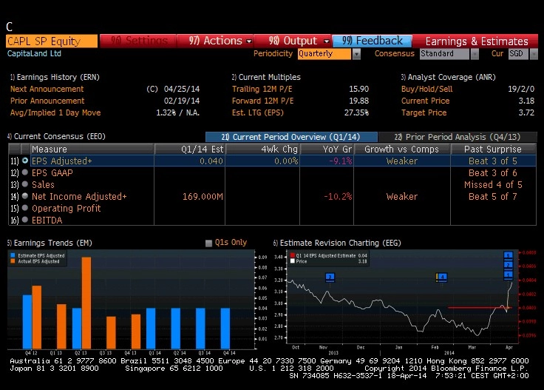Click the 'Beat 3 of 5' surprise cell
Screen dimensions: 544x390
(493, 161)
